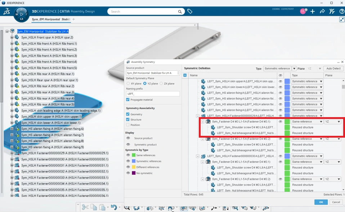Click icon of LEFT_Sym_HSLH Fastener000000030 row

(x=203, y=156)
